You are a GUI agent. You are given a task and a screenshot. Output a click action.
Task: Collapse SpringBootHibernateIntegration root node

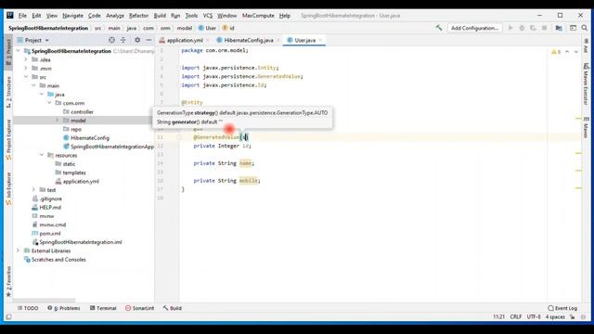[x=18, y=51]
